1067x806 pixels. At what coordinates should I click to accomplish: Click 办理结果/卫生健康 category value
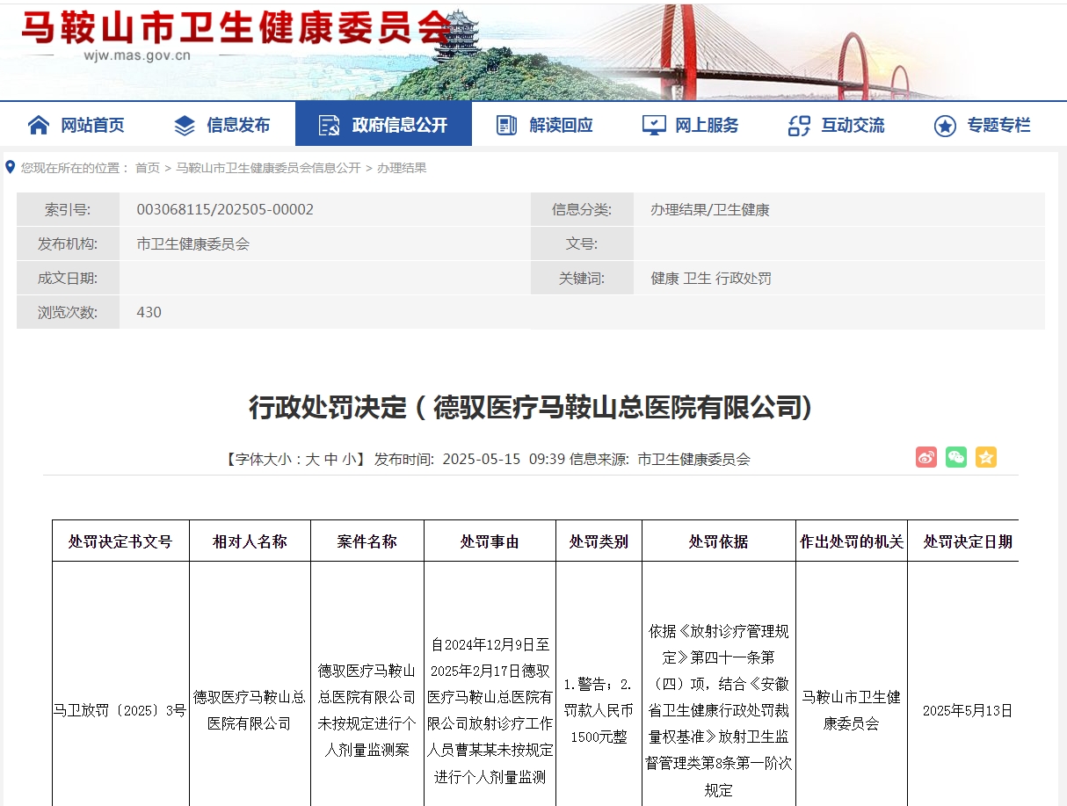click(x=710, y=210)
